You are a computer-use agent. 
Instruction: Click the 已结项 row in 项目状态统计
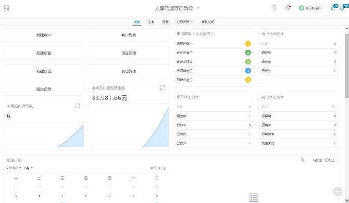tap(214, 134)
